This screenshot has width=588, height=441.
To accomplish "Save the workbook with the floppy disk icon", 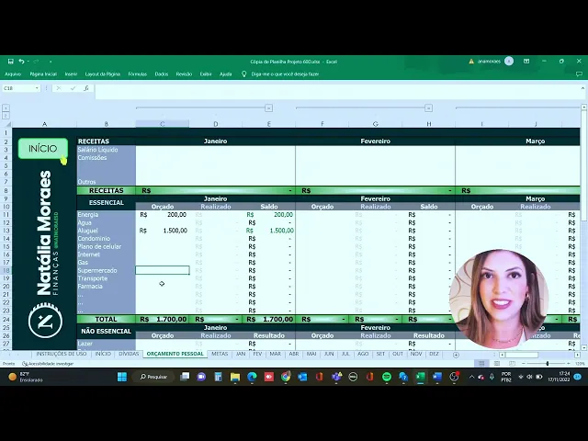I will coord(10,62).
